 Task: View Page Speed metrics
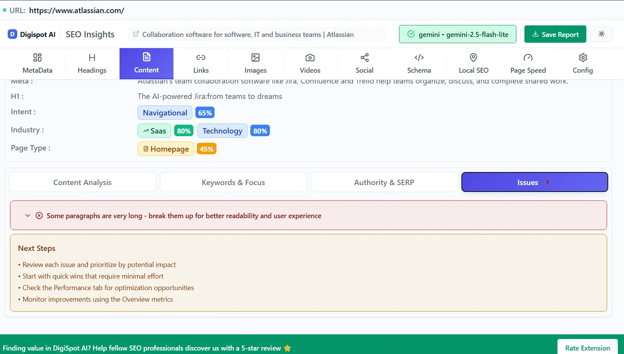tap(528, 63)
